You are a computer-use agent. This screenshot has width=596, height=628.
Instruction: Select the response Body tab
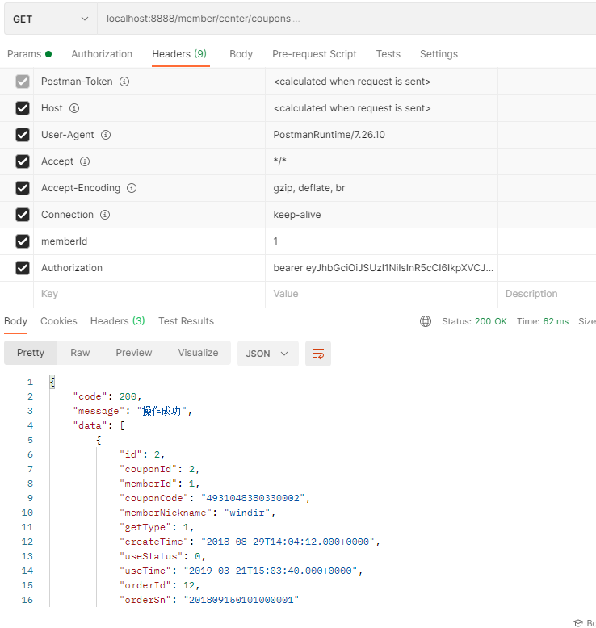click(15, 321)
